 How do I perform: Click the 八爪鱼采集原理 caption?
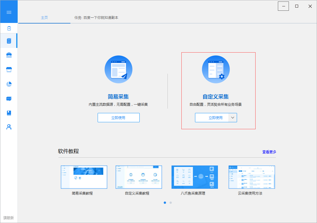[x=193, y=193]
